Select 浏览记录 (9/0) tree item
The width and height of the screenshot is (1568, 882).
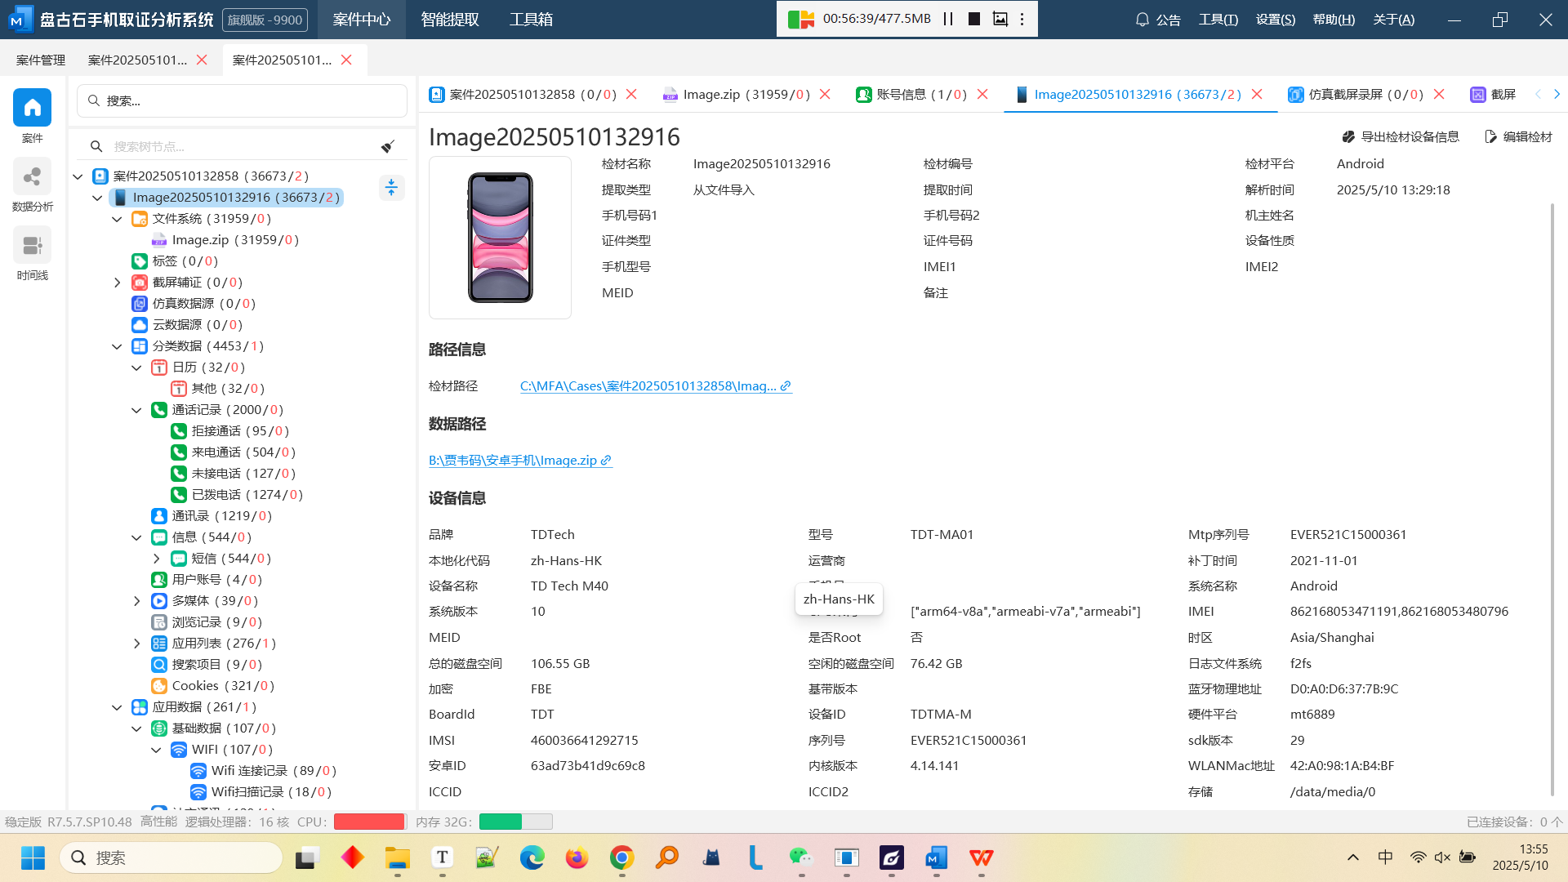tap(207, 622)
